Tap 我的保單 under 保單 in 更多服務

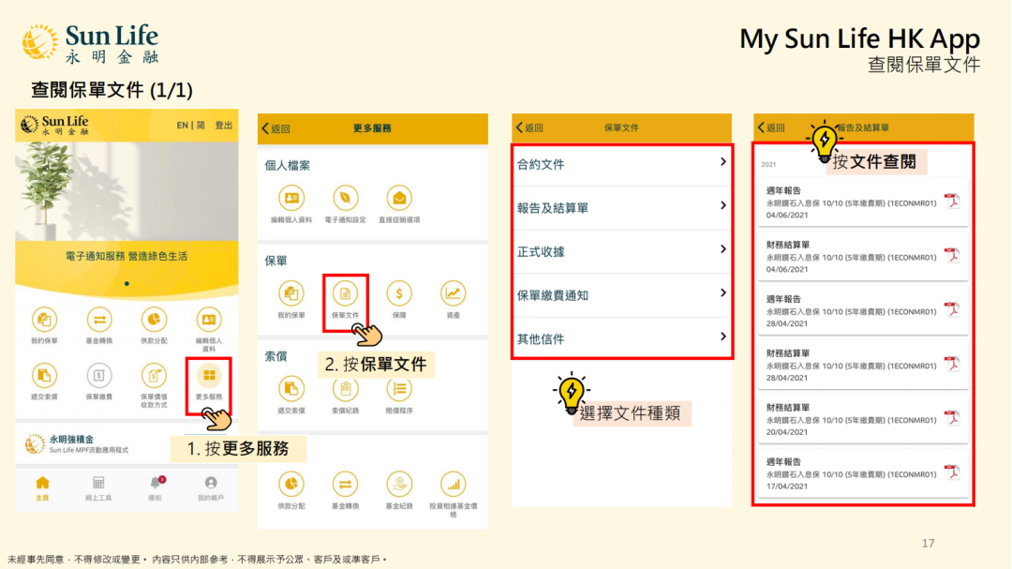(291, 293)
